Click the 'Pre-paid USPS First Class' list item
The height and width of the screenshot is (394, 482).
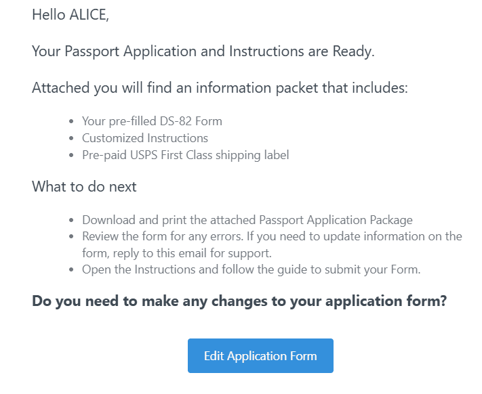(185, 155)
